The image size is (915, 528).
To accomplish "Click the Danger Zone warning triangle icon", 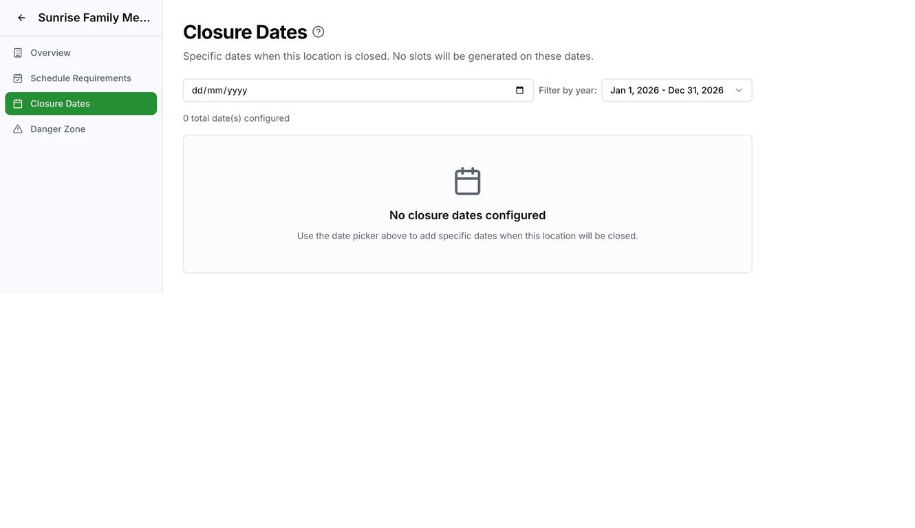I will pos(18,129).
